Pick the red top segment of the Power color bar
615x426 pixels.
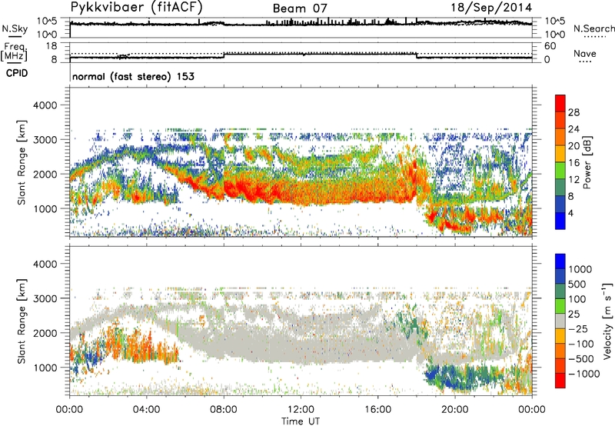560,103
